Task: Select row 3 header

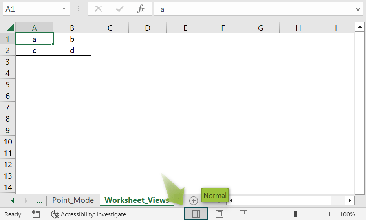Action: click(x=8, y=61)
